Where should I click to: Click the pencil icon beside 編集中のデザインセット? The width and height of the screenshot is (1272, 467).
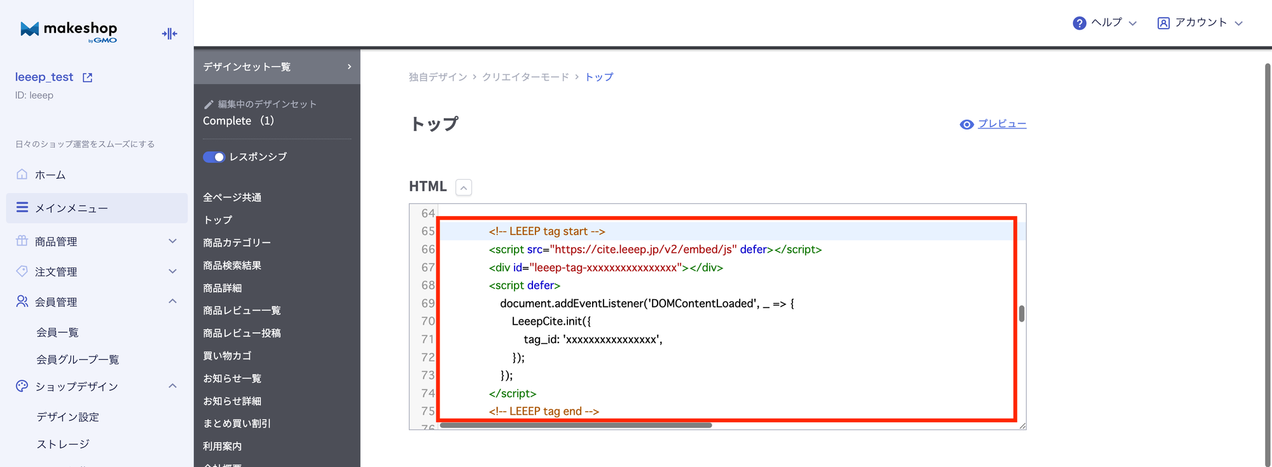pyautogui.click(x=209, y=104)
